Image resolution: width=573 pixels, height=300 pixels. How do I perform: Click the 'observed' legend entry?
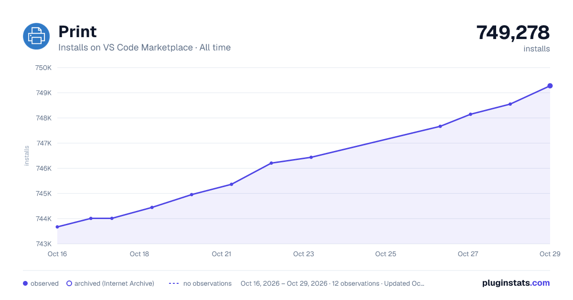[41, 283]
